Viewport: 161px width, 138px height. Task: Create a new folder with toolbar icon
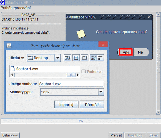[x=85, y=58]
